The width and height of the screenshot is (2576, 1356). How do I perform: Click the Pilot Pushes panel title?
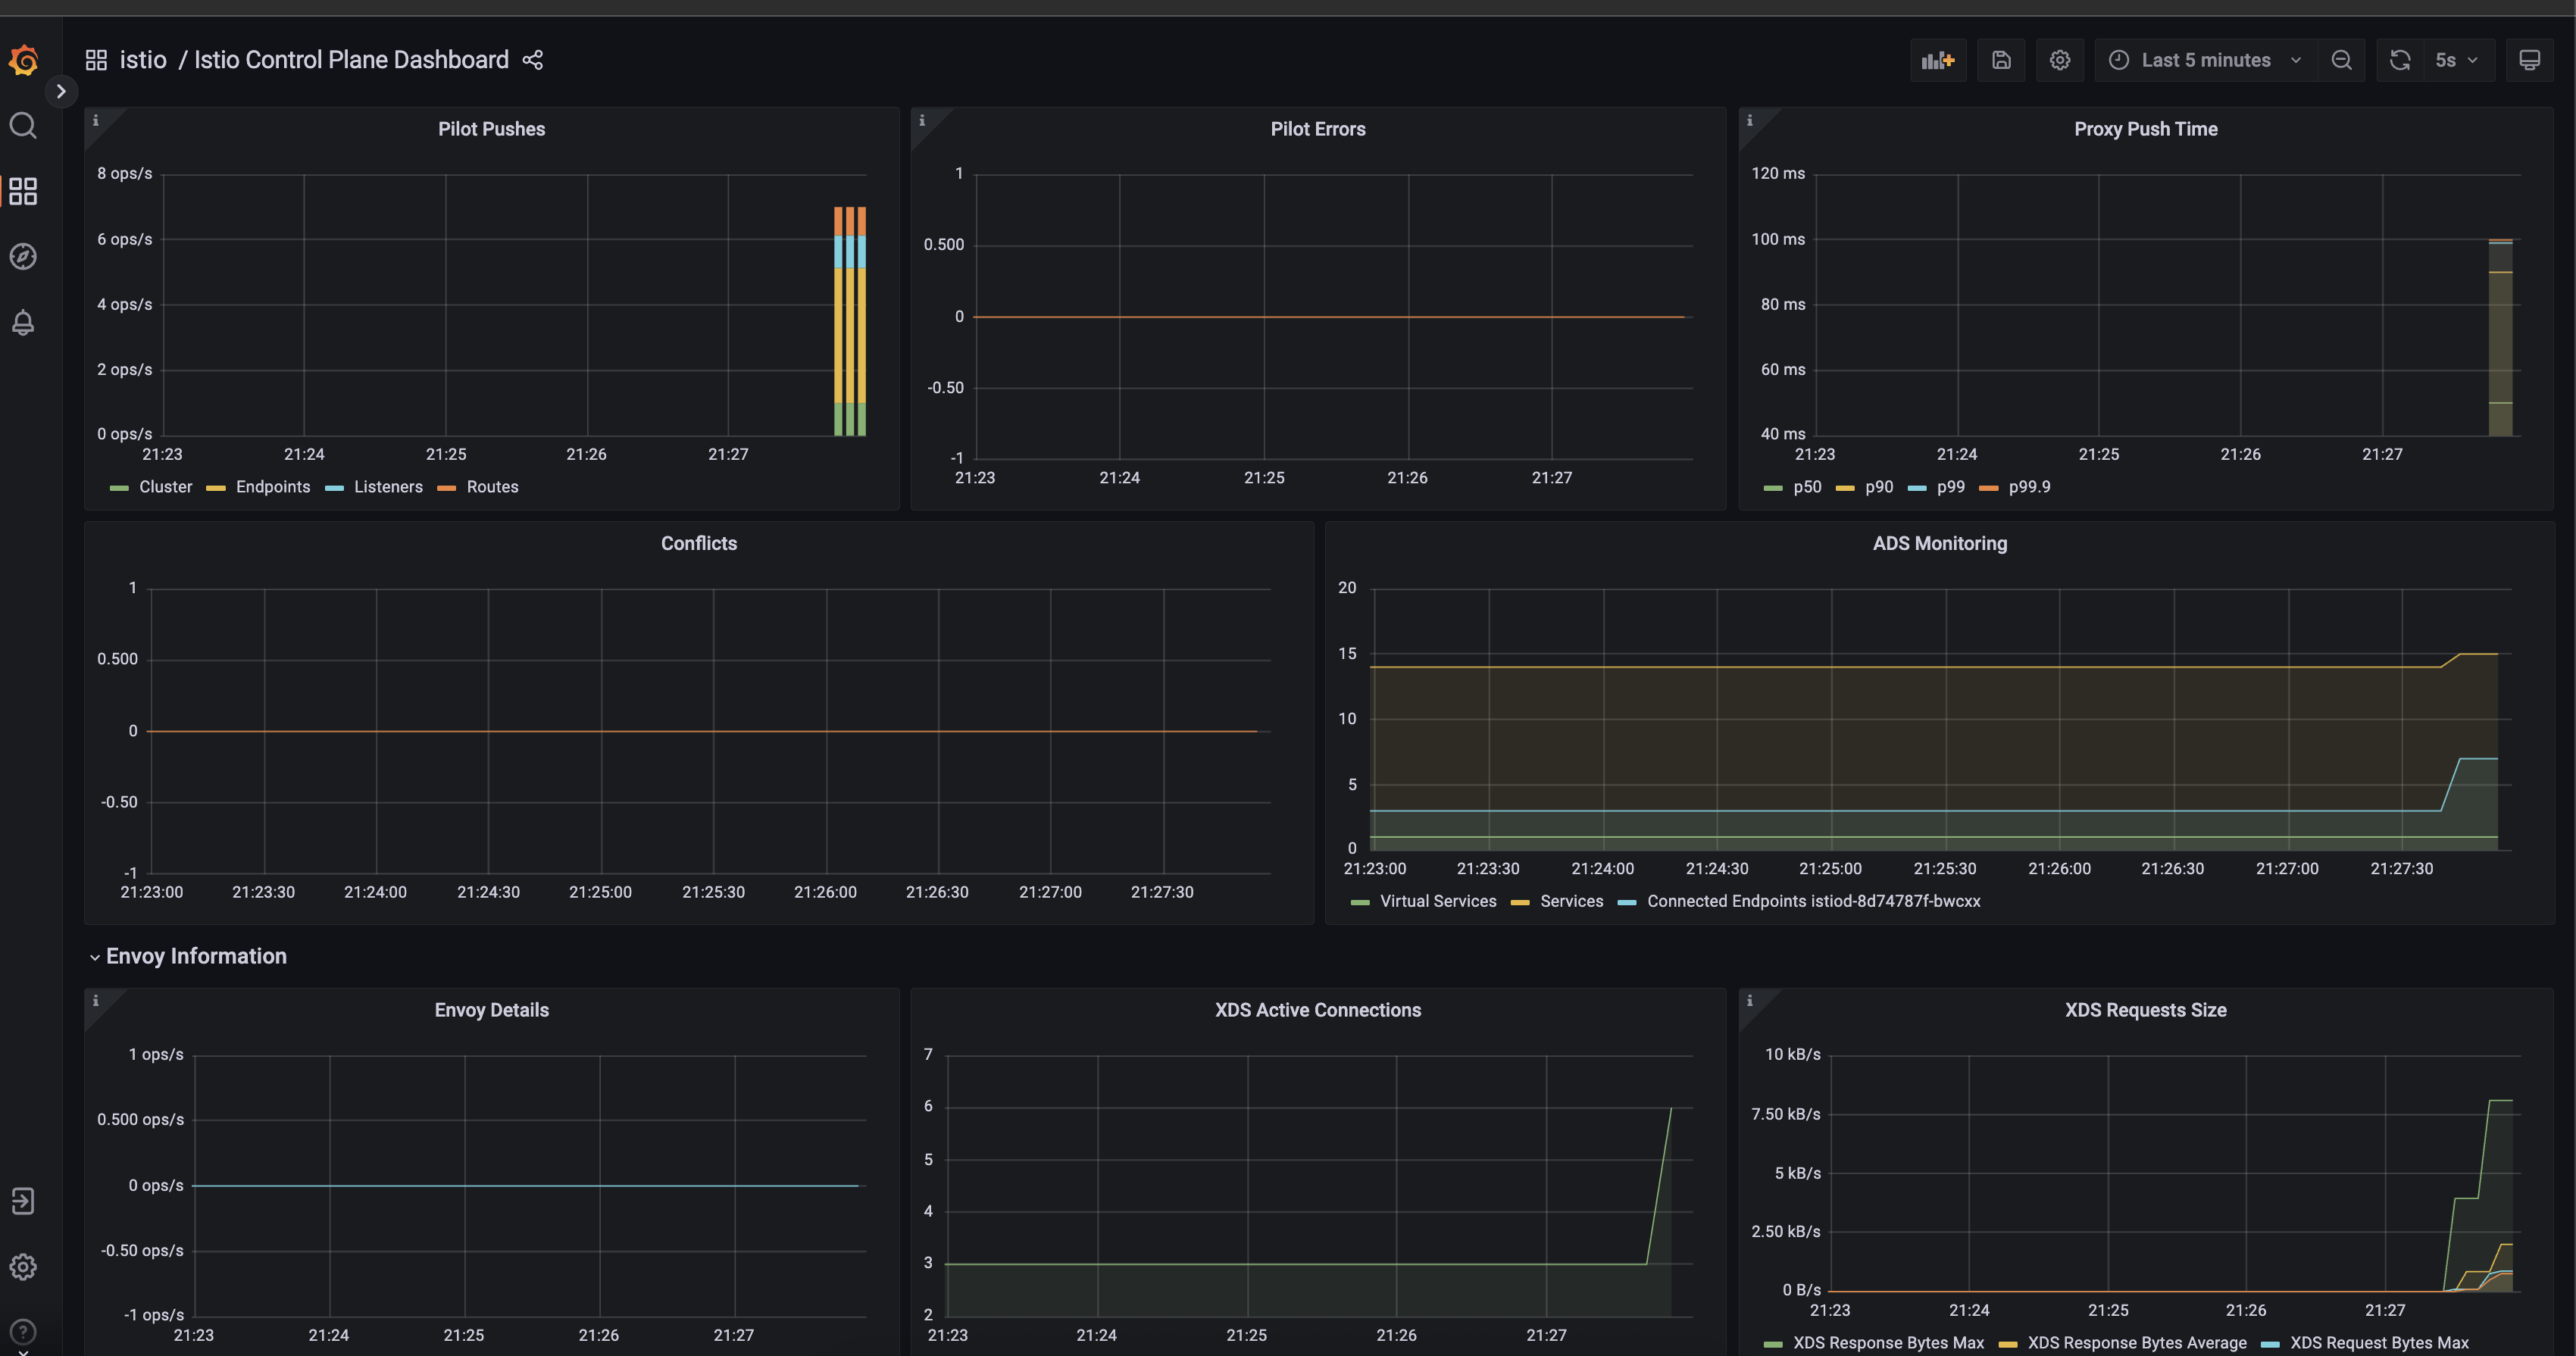click(x=491, y=129)
